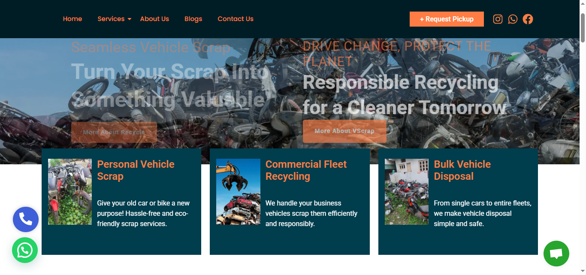
Task: Select the Bulk Vehicle Disposal image
Action: pos(406,192)
